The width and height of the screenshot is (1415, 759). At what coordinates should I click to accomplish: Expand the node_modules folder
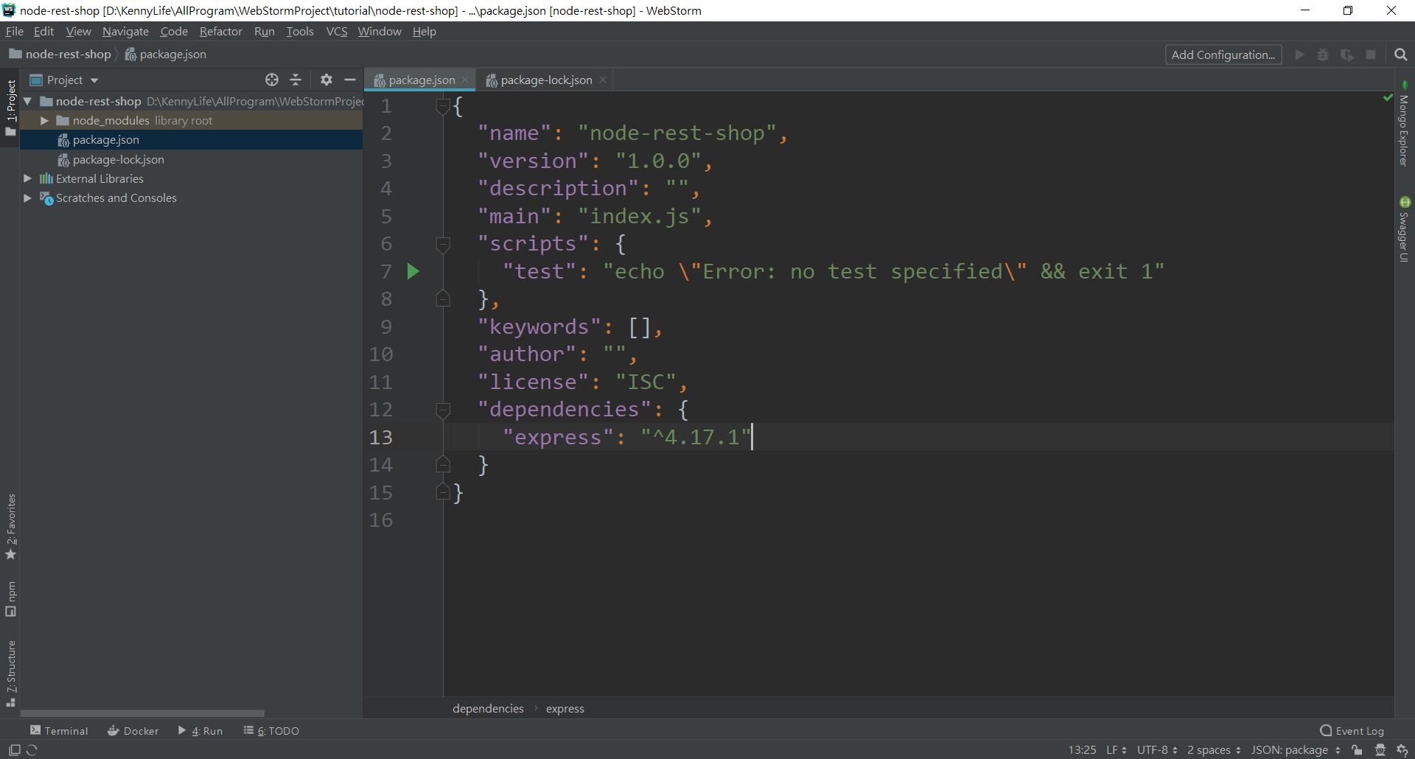pos(45,121)
